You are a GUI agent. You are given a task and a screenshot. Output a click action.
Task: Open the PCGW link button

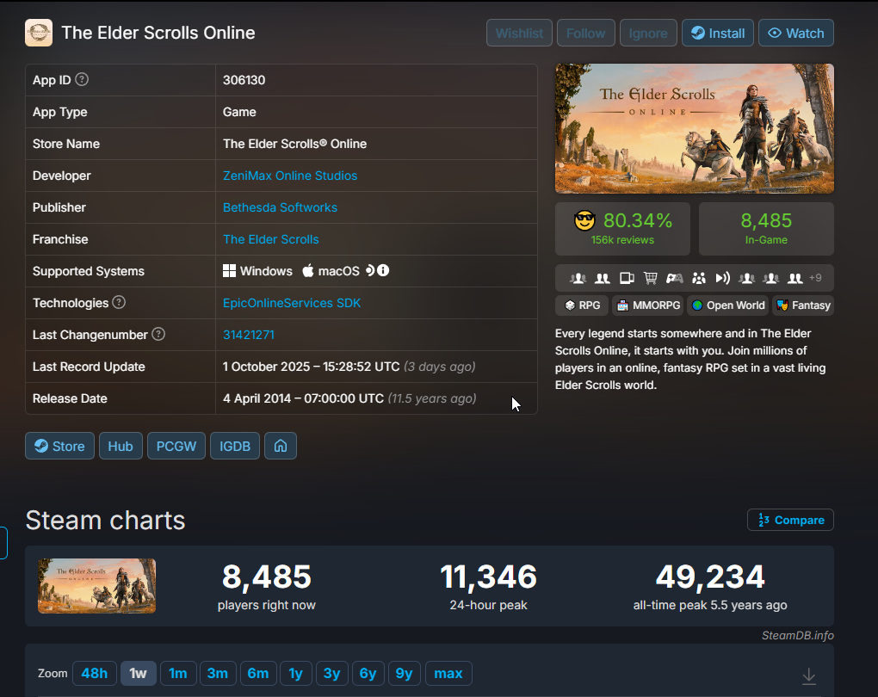coord(176,446)
